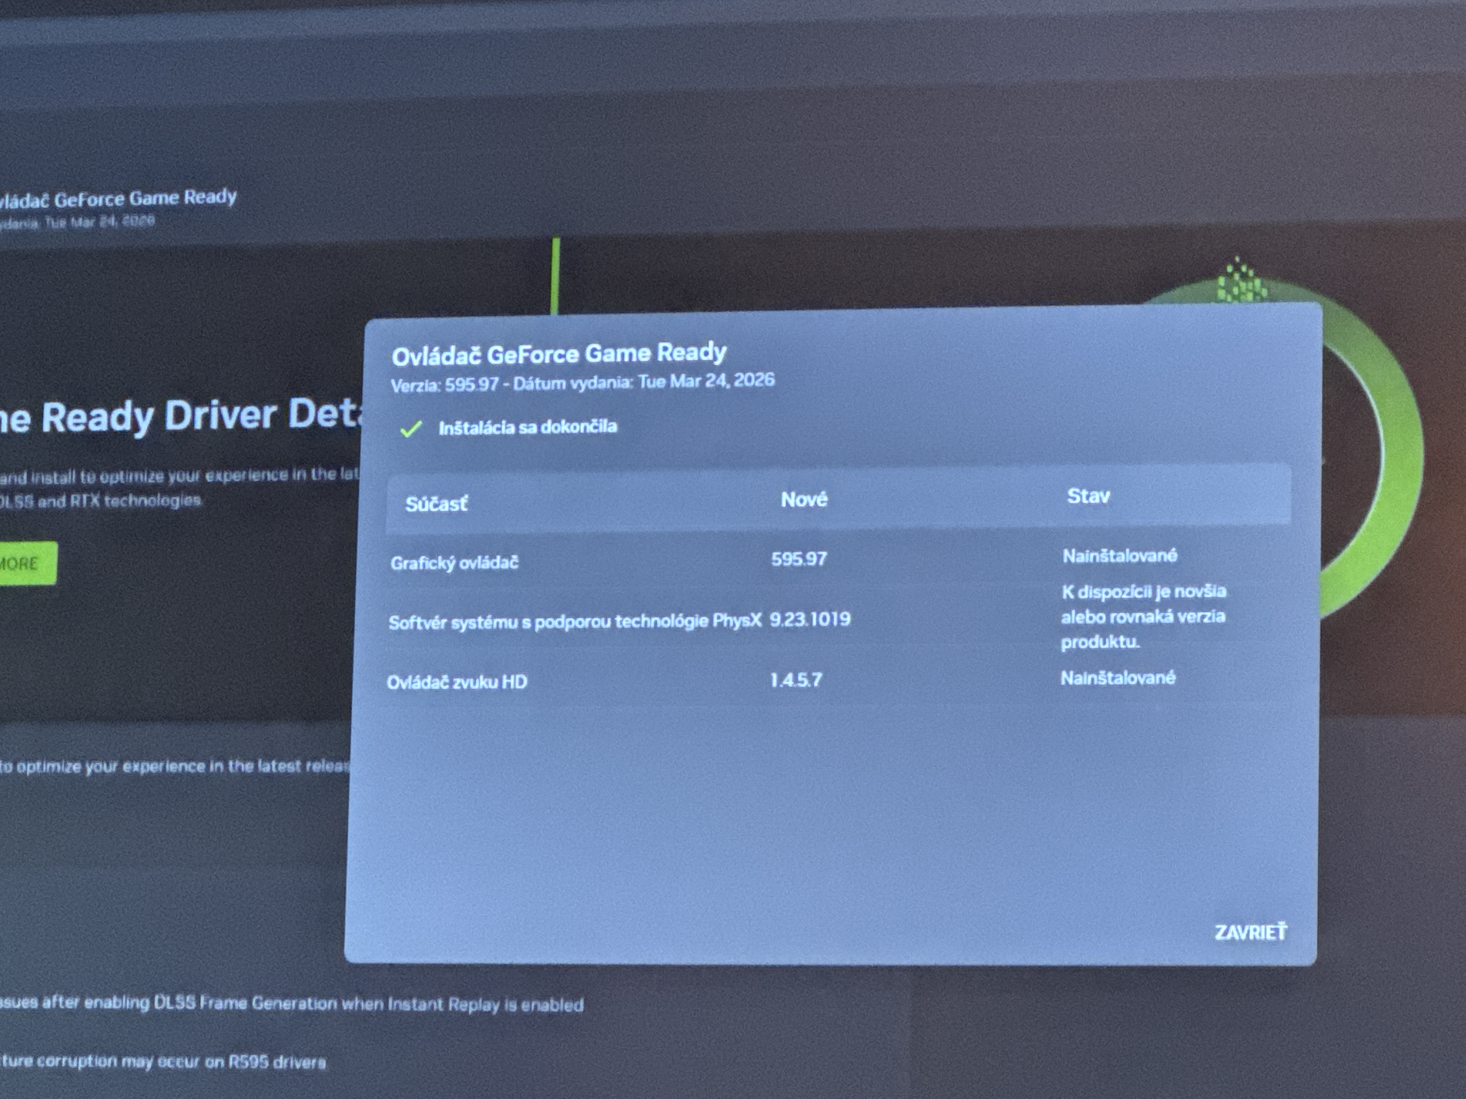Image resolution: width=1466 pixels, height=1099 pixels.
Task: Select the Stav column header
Action: click(1088, 495)
